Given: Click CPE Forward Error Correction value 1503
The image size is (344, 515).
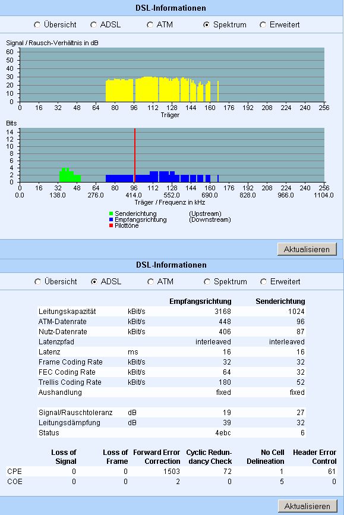Looking at the screenshot, I should [x=172, y=472].
